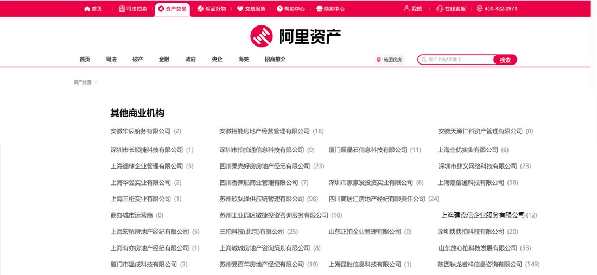The image size is (597, 275).
Task: Click the 资产交易 gavel icon
Action: [x=161, y=9]
